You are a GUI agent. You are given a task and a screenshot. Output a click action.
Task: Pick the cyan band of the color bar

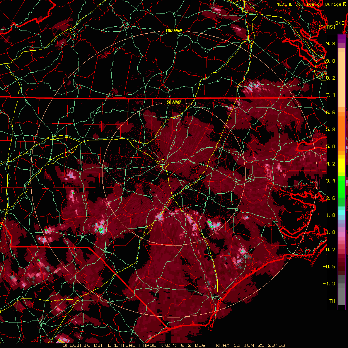341,213
